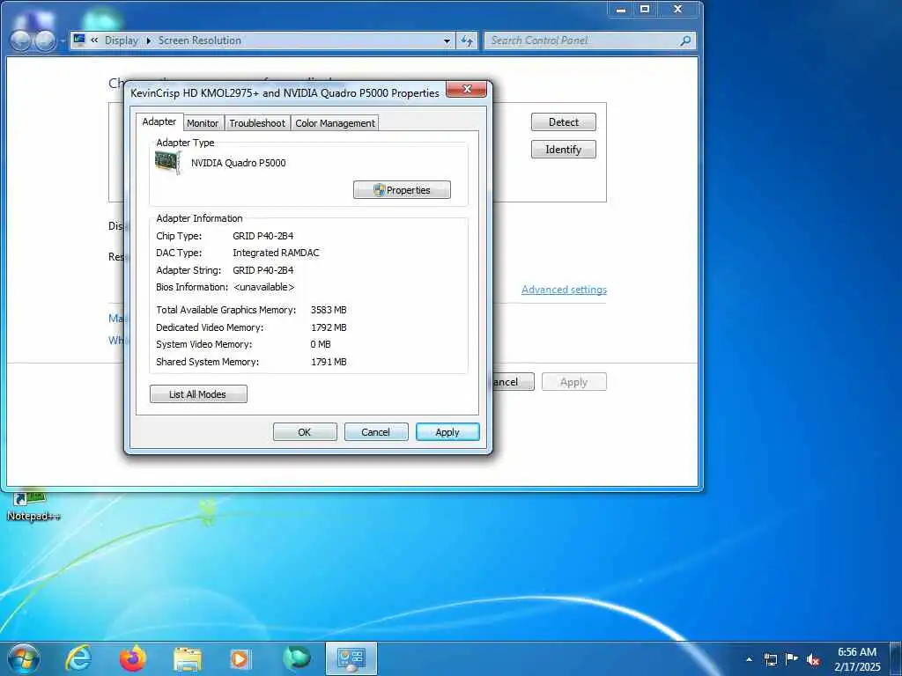Click the 1792 MB dedicated memory value

pyautogui.click(x=329, y=327)
